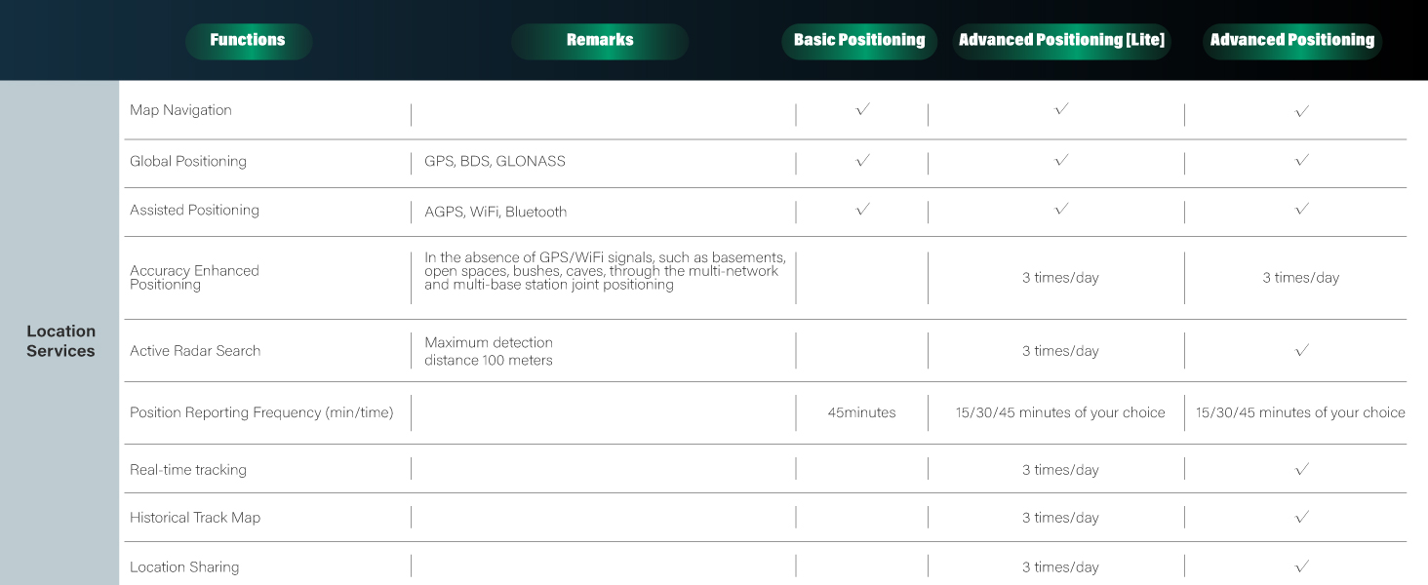Click the Active Radar Search label
The width and height of the screenshot is (1428, 585).
tap(195, 351)
